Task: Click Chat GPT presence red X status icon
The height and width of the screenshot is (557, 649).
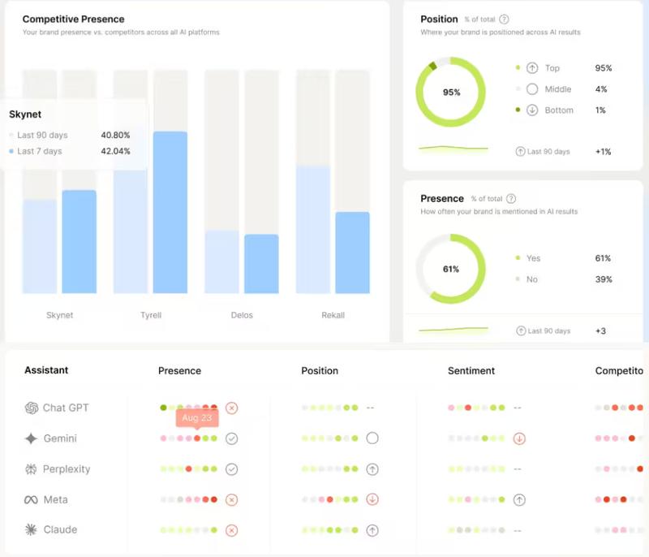Action: (x=232, y=408)
